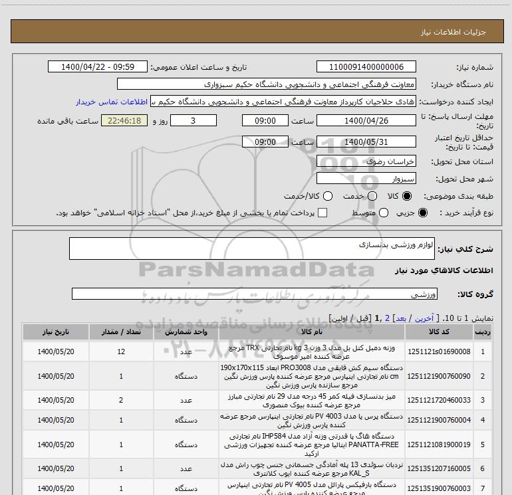The image size is (512, 495).
Task: Click the goods group field ورزشی
Action: [x=255, y=294]
